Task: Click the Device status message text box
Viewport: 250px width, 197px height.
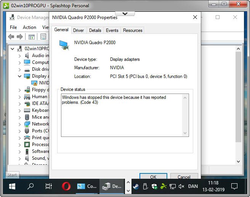Action: (125, 115)
